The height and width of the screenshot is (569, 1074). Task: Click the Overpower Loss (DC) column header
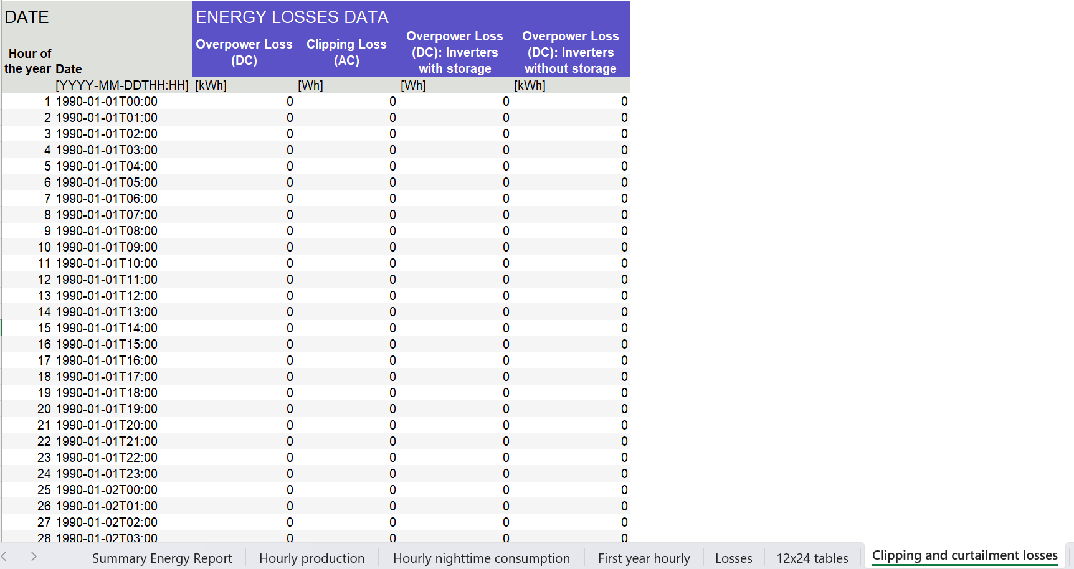point(244,52)
